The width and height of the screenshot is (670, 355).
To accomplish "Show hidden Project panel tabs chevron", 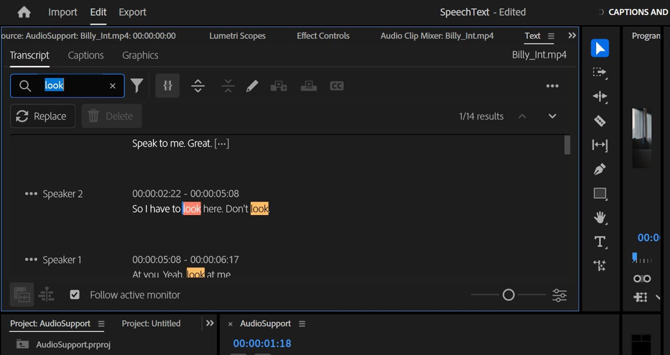I will click(210, 323).
